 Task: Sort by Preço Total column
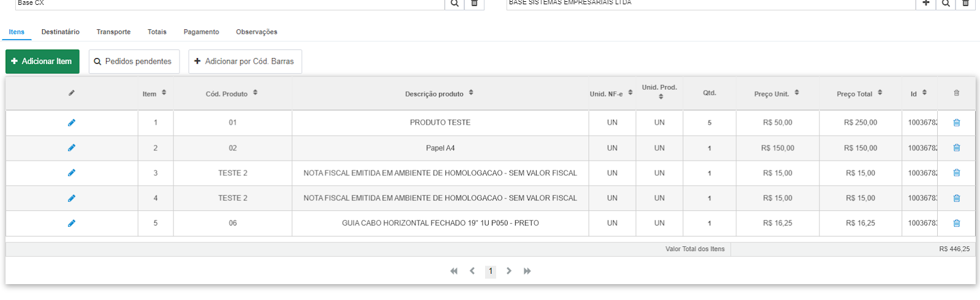tap(880, 93)
